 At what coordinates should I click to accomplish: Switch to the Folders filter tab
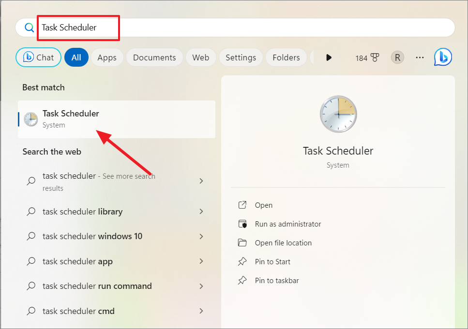point(286,57)
